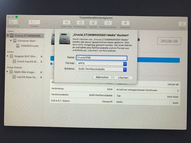Collapse the Apple disk image entry
The height and width of the screenshot is (143, 191).
tap(7, 72)
